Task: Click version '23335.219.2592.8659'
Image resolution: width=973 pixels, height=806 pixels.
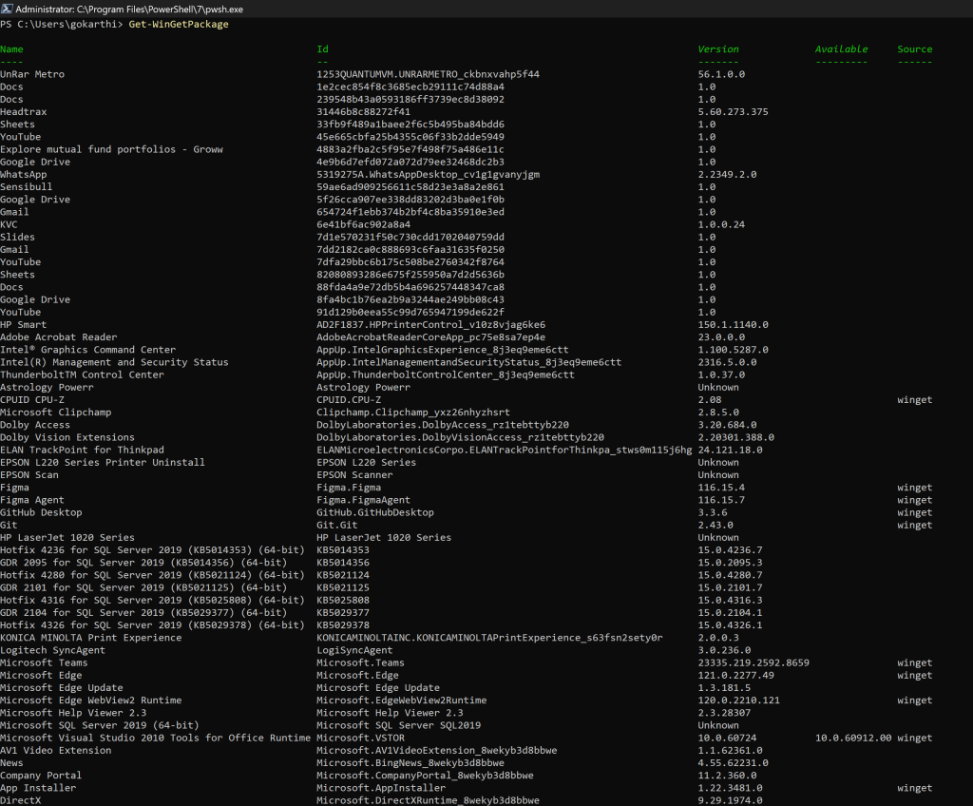Action: (x=754, y=662)
